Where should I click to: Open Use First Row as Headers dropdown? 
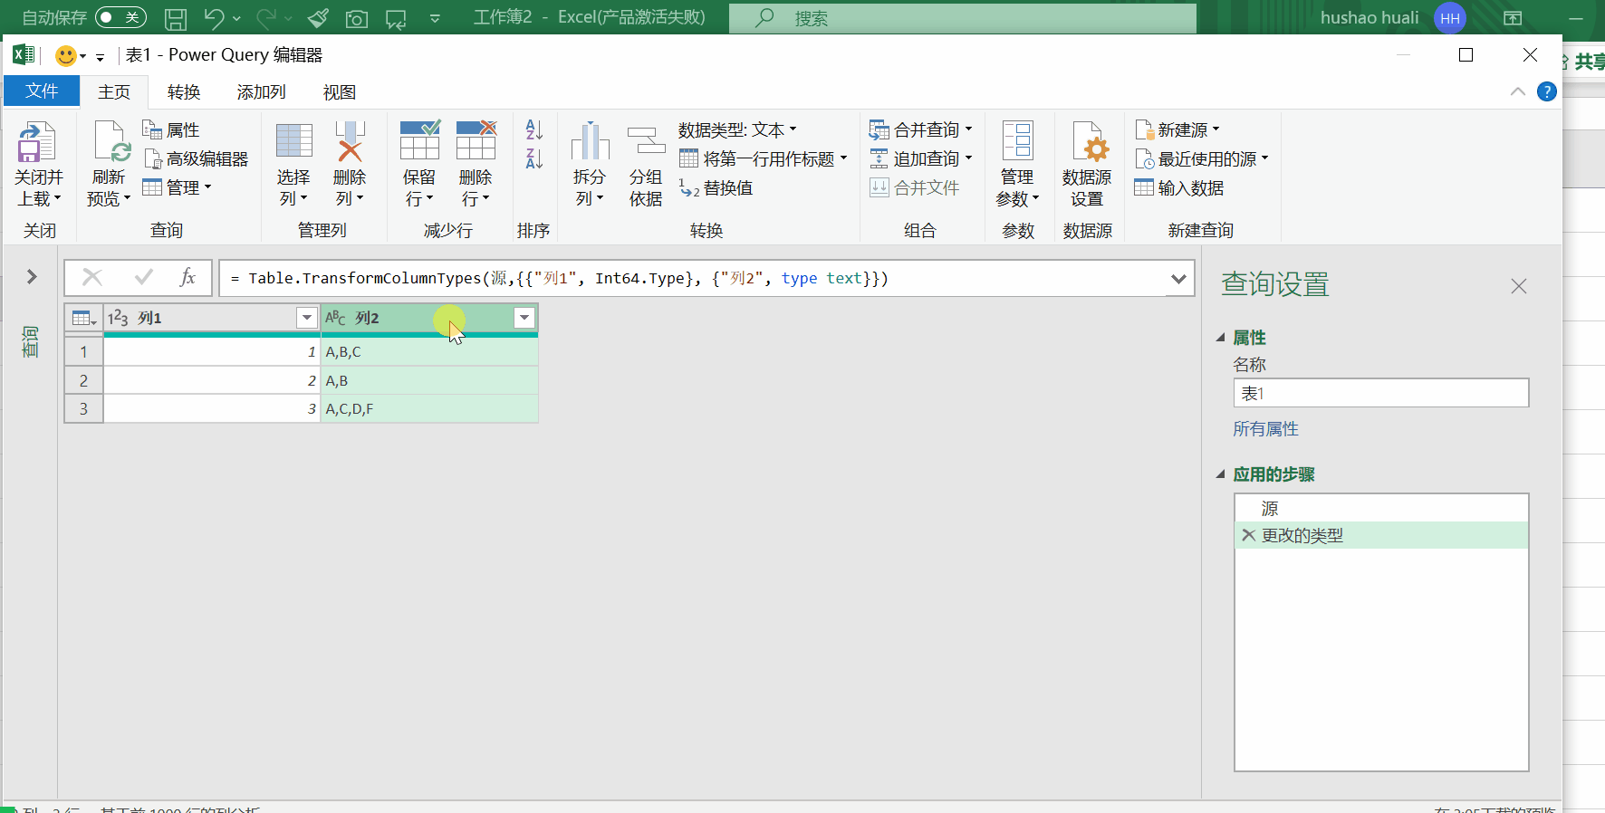coord(764,159)
